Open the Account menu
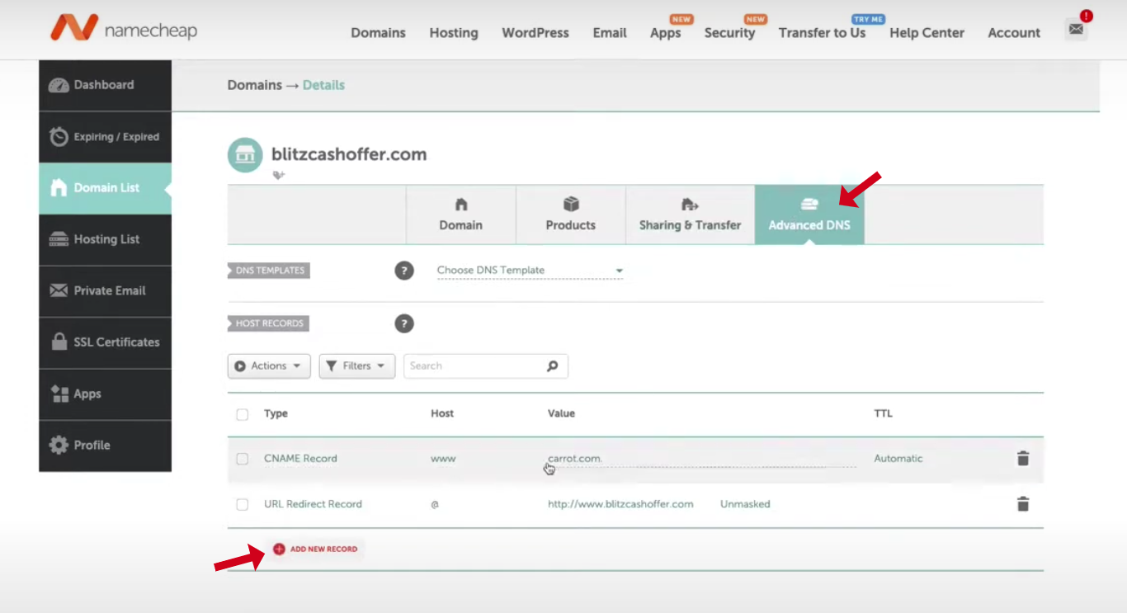The image size is (1127, 613). pos(1014,33)
